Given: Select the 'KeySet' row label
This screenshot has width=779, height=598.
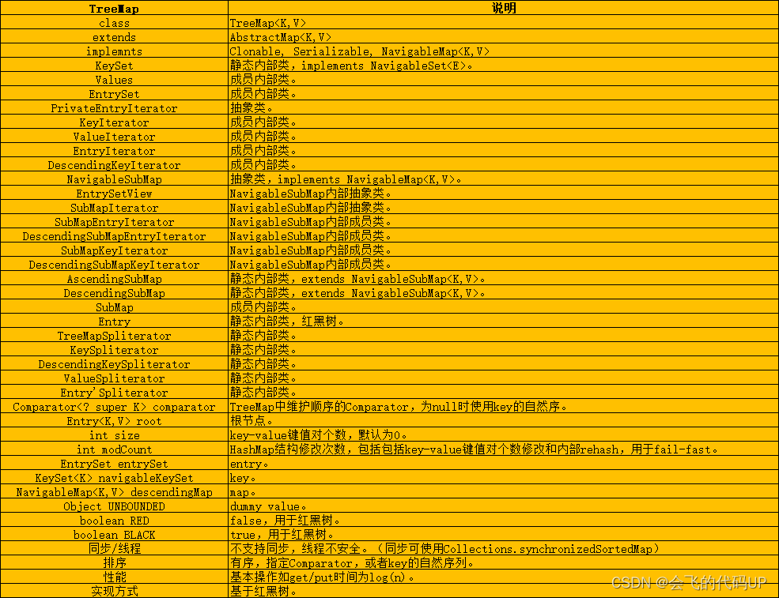Looking at the screenshot, I should (114, 66).
